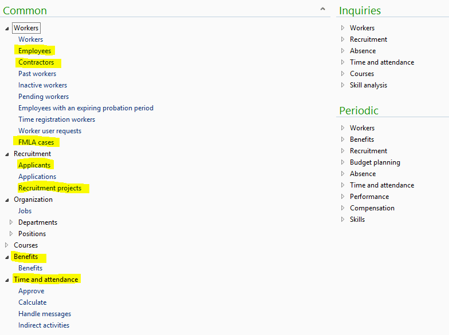The width and height of the screenshot is (449, 335).
Task: Collapse the Recruitment group under Common
Action: click(x=7, y=154)
